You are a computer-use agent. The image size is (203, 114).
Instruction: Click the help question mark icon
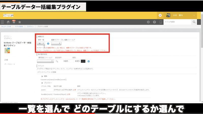[154, 22]
